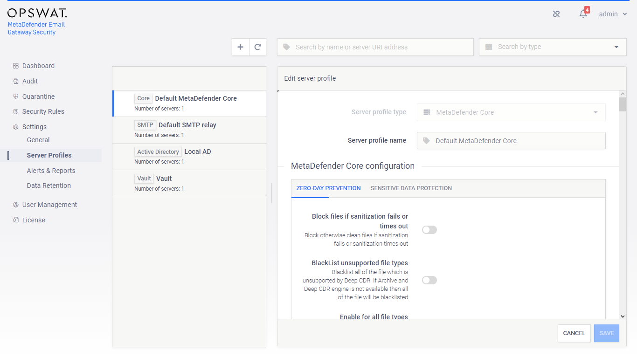Image resolution: width=637 pixels, height=358 pixels.
Task: Switch to Zero-Day Prevention tab
Action: tap(329, 188)
